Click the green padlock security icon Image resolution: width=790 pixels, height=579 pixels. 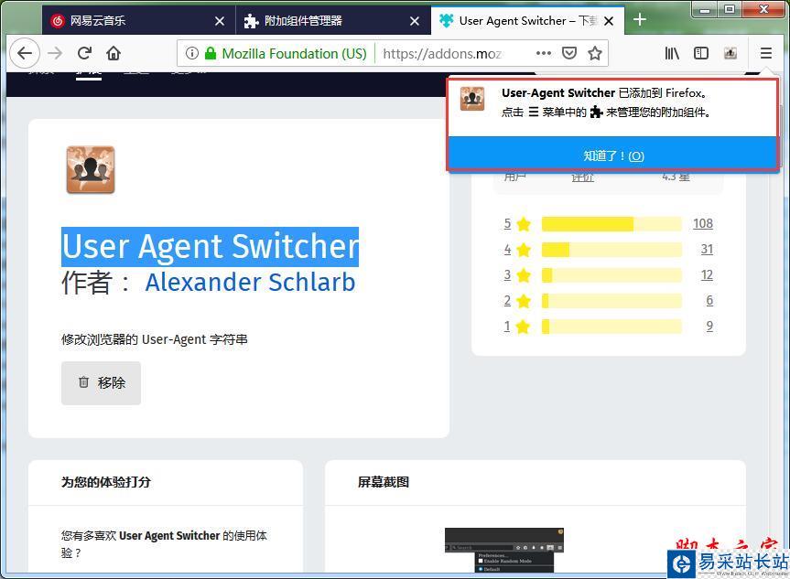(211, 53)
